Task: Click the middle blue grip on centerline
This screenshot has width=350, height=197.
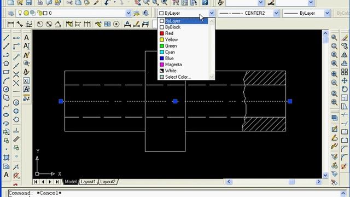Action: pos(175,101)
